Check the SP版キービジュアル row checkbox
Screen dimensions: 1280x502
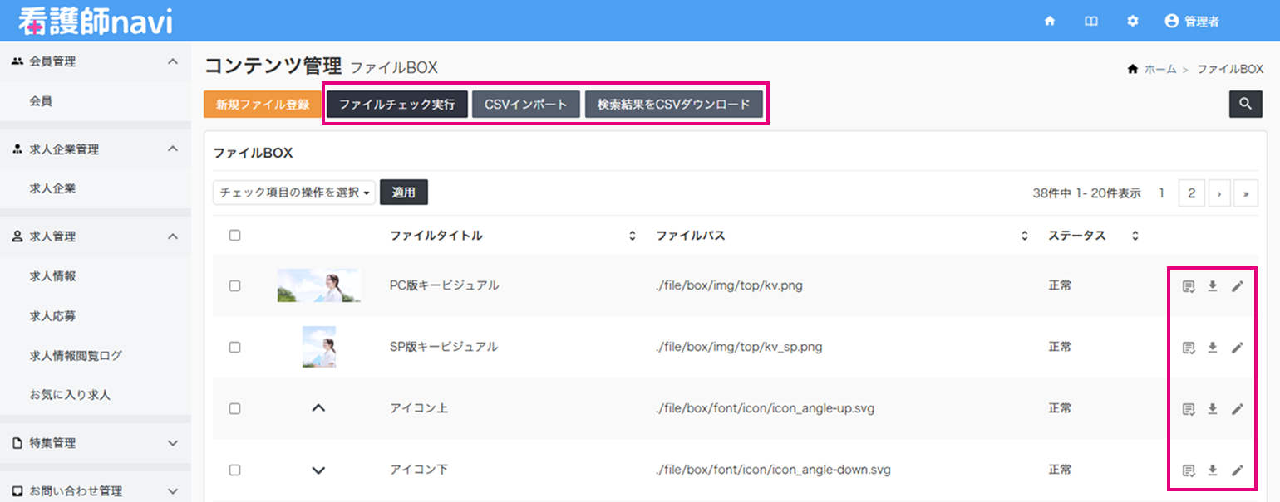tap(234, 347)
